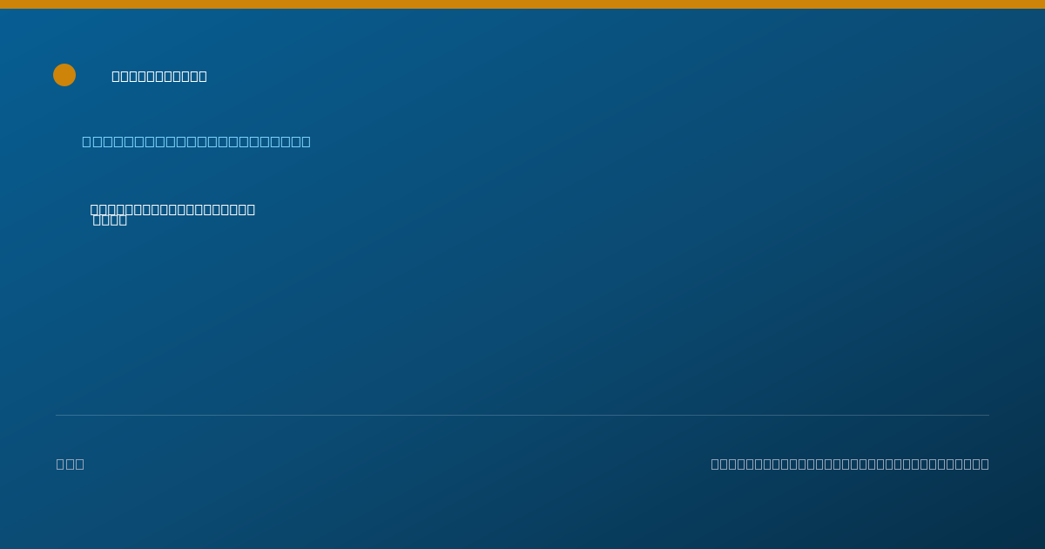Select the long white body text line
The image size is (1045, 549).
point(172,209)
